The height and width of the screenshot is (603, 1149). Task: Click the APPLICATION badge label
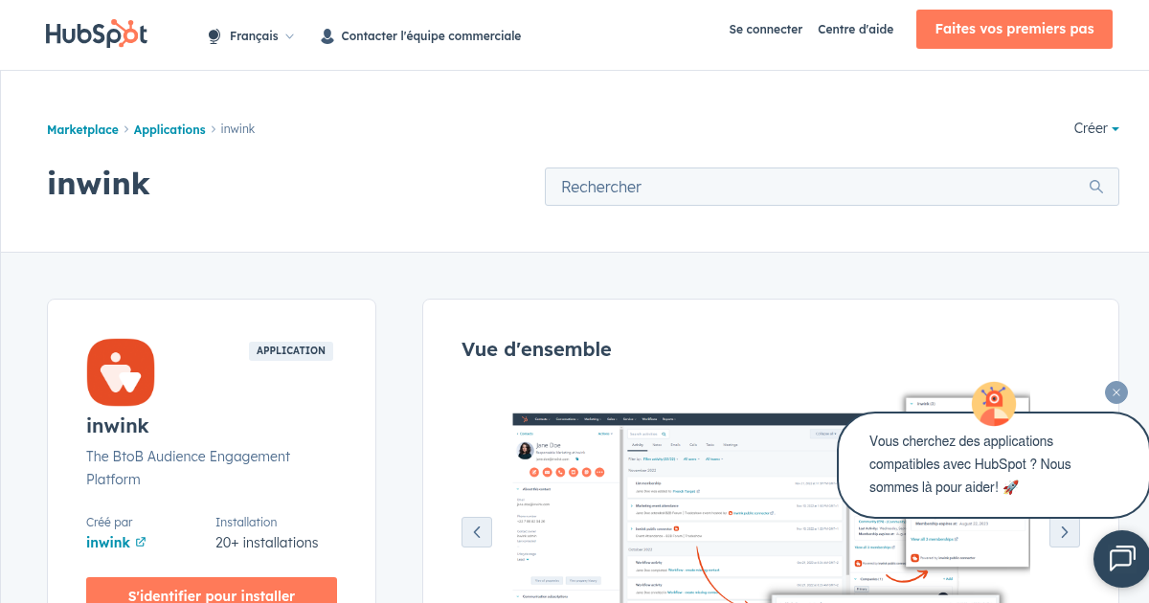tap(291, 350)
